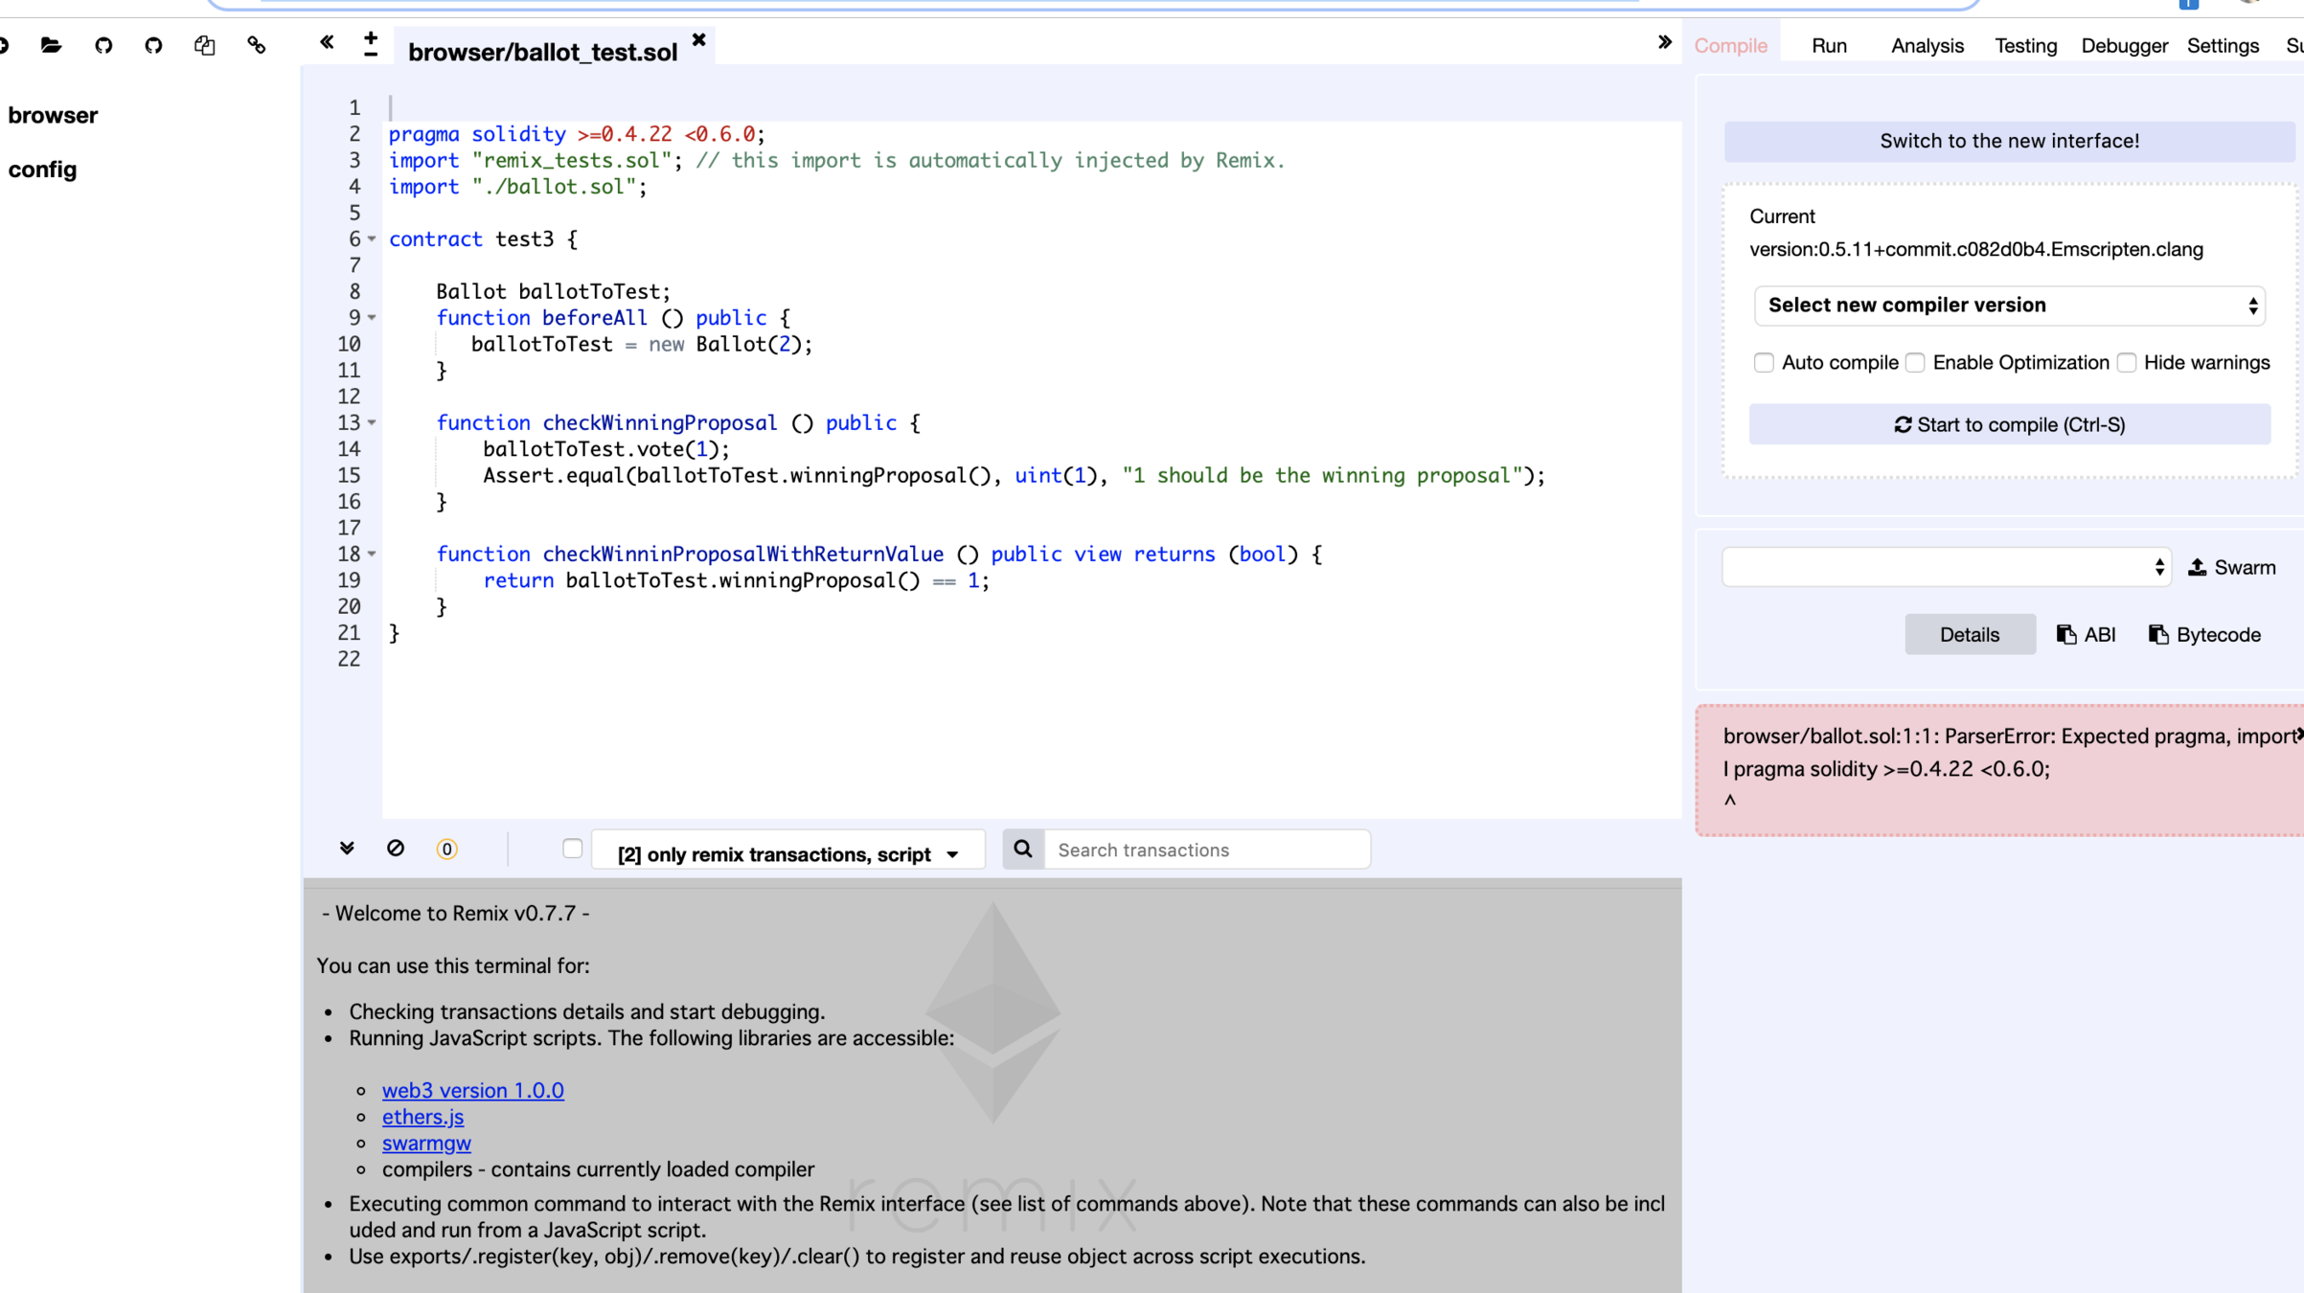2304x1293 pixels.
Task: Enable the Auto compile checkbox
Action: (x=1764, y=363)
